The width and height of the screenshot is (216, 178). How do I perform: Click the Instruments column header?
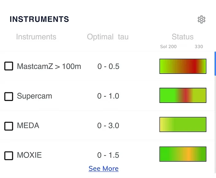[36, 37]
